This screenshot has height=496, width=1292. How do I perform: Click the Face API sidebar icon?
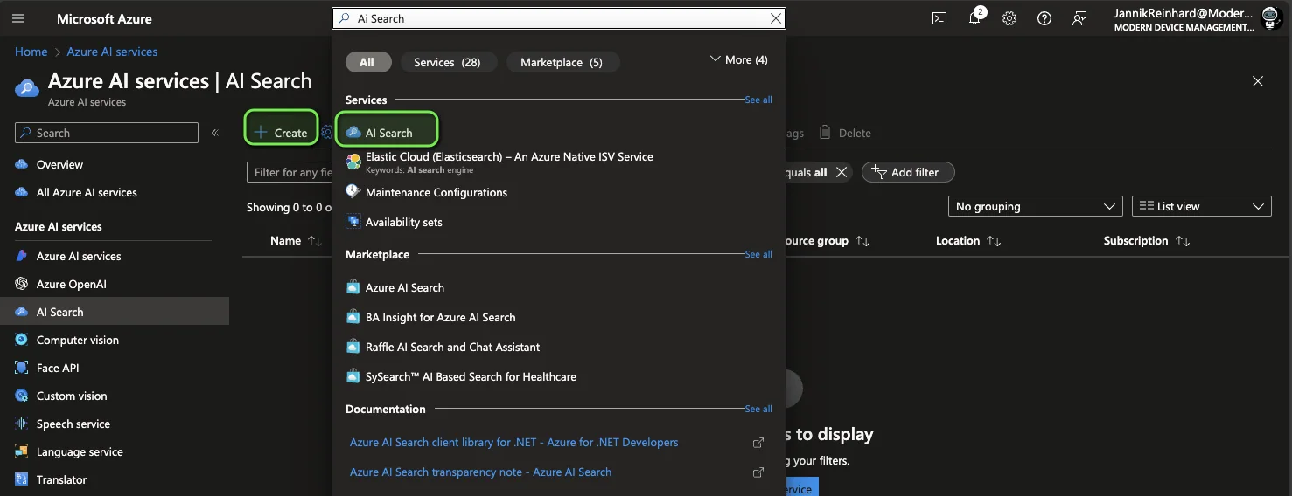click(x=22, y=368)
